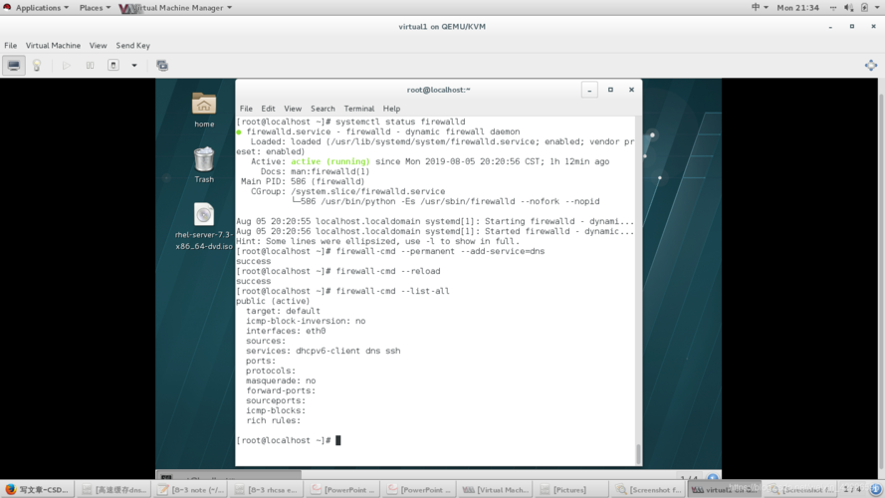The image size is (885, 498).
Task: Show virtual hardware details lightbulb icon
Action: 37,66
